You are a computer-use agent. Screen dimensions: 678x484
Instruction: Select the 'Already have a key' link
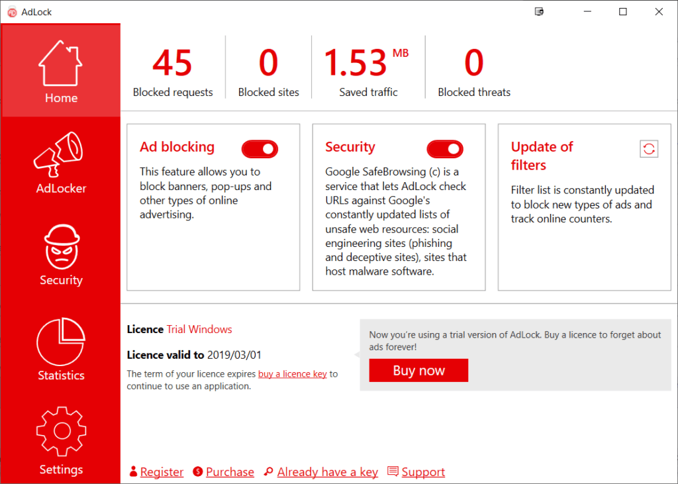pyautogui.click(x=327, y=472)
